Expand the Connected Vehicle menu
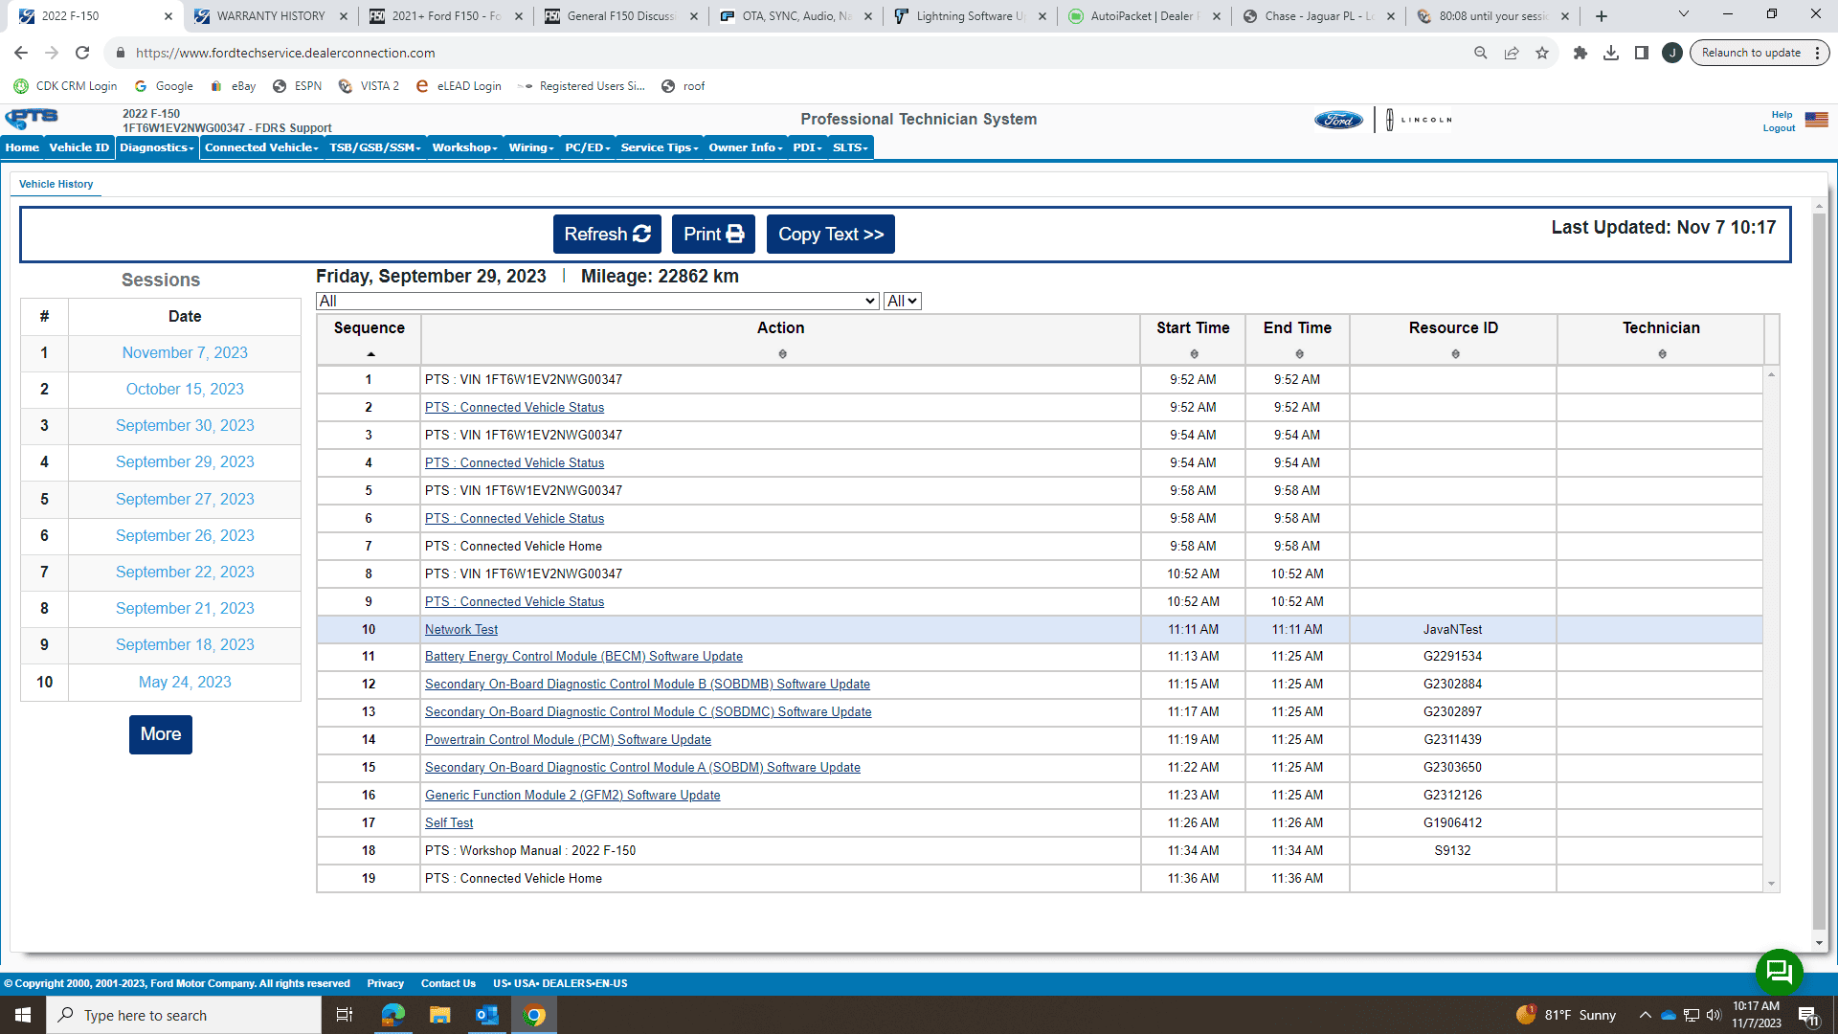 tap(261, 147)
